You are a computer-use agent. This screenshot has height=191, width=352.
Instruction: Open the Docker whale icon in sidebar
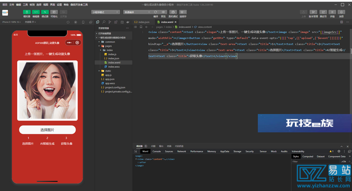point(128,22)
